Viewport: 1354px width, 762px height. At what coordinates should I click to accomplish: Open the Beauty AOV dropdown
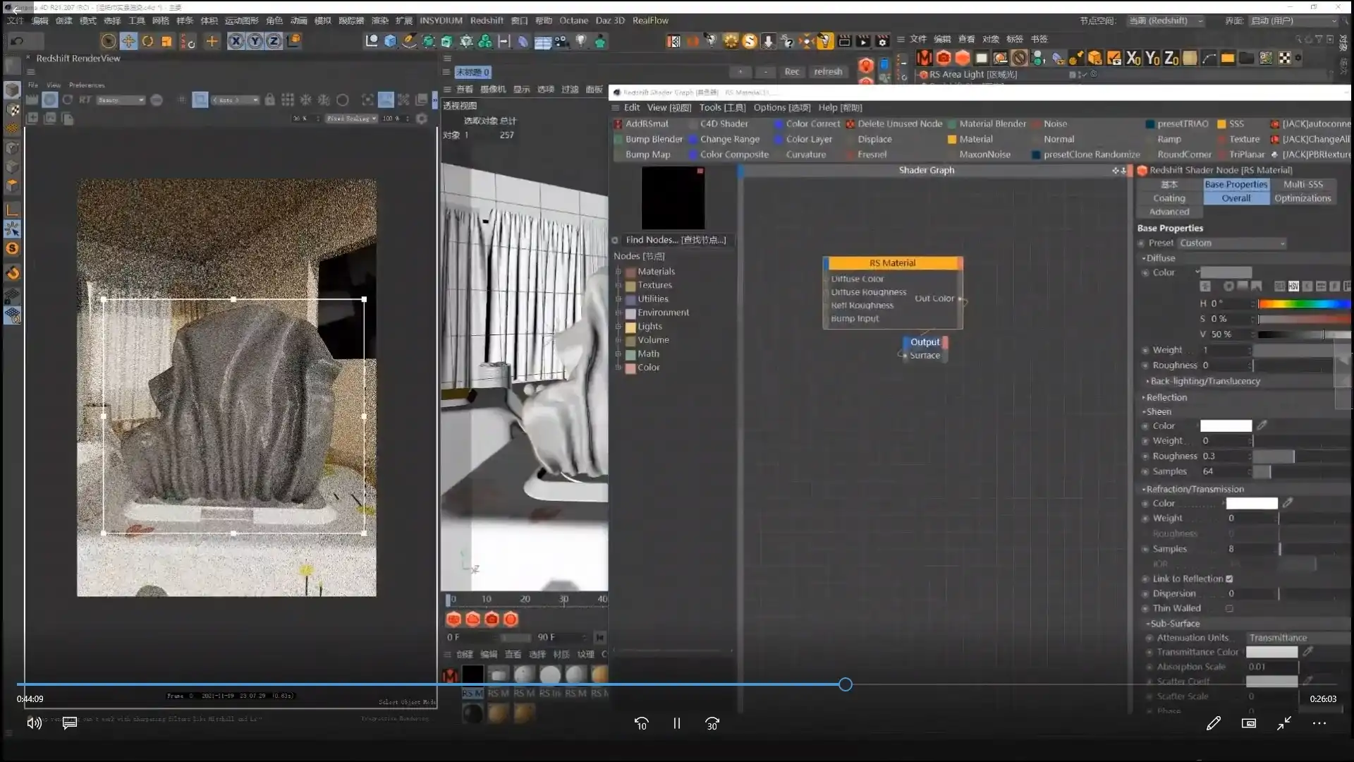click(x=121, y=100)
